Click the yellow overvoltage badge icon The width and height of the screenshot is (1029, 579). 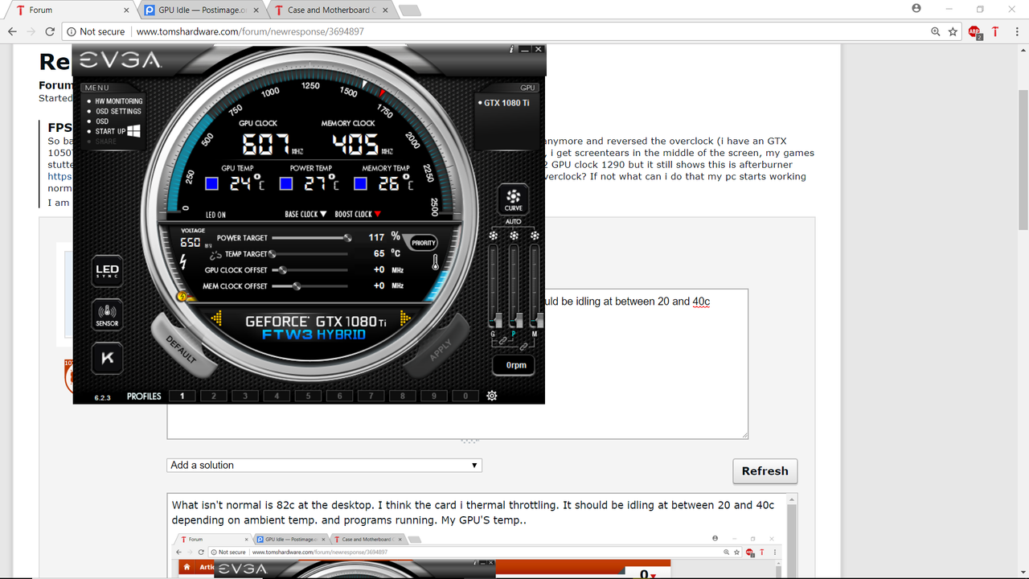coord(182,297)
